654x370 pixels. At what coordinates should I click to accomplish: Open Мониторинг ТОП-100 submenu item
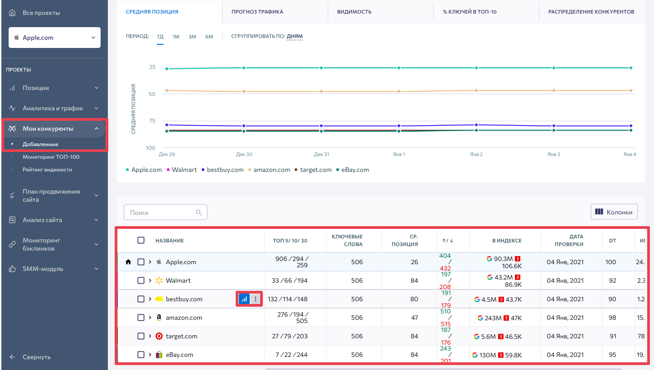point(51,157)
